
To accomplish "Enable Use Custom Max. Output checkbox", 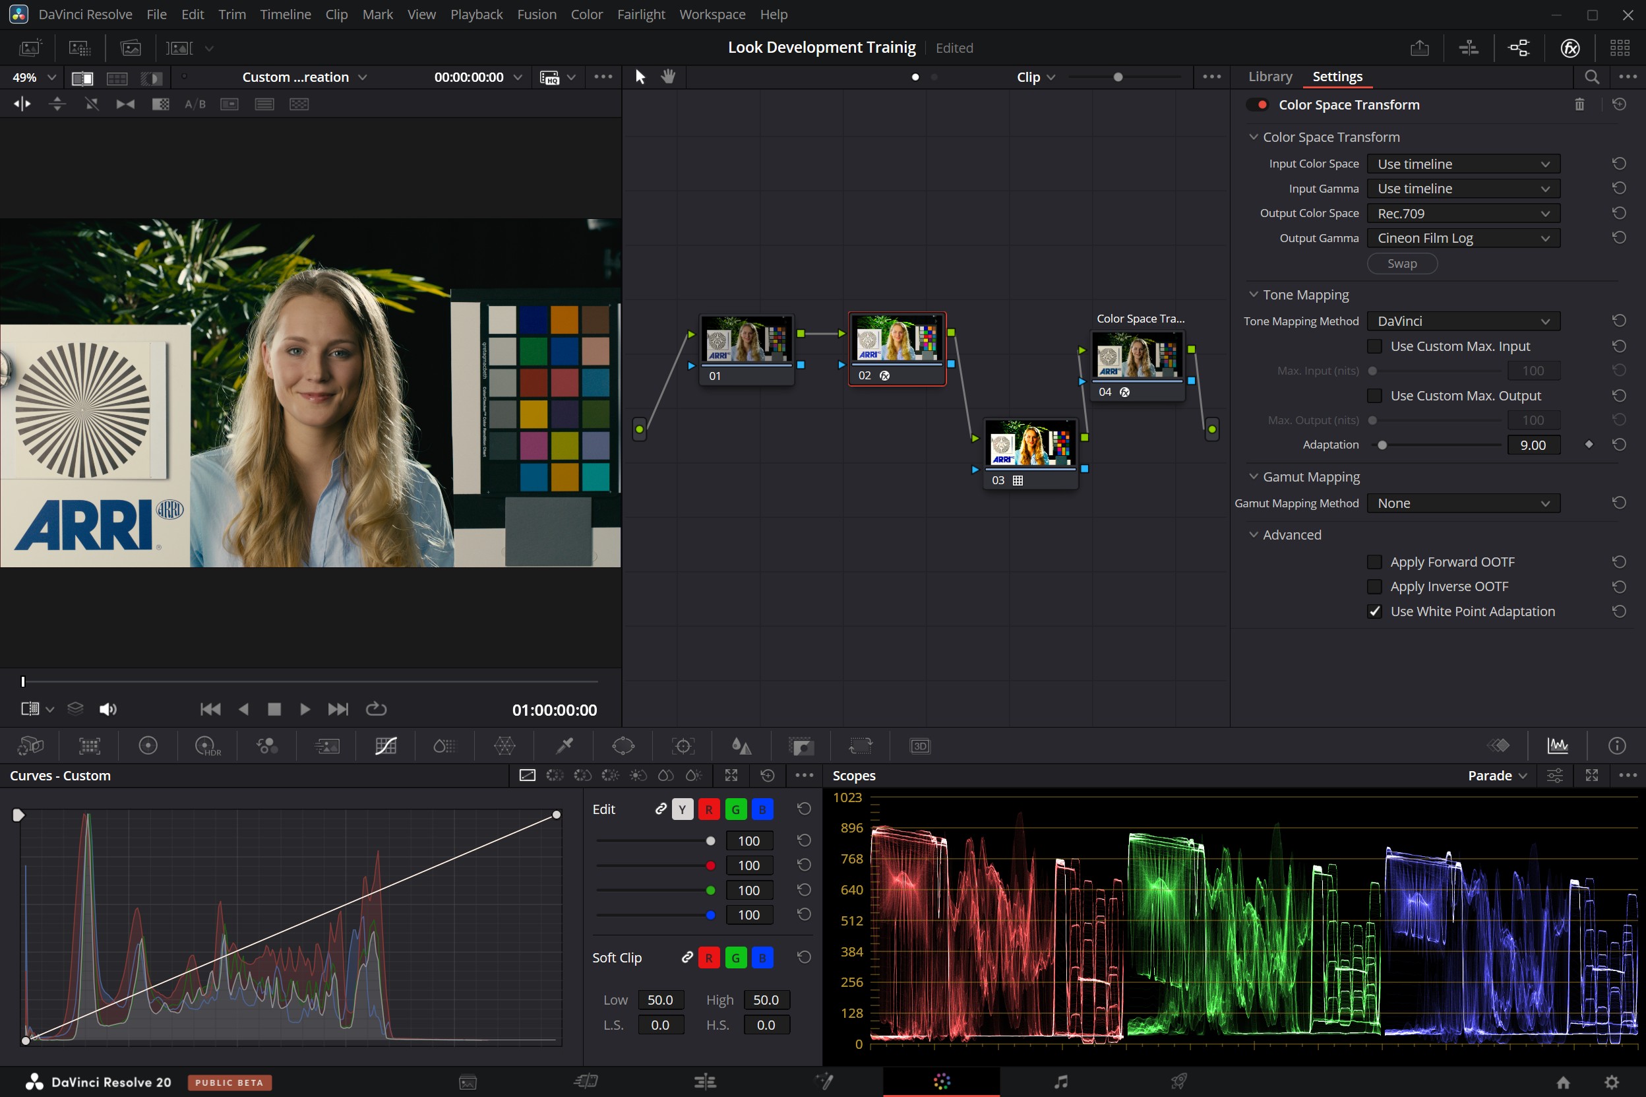I will (x=1375, y=396).
